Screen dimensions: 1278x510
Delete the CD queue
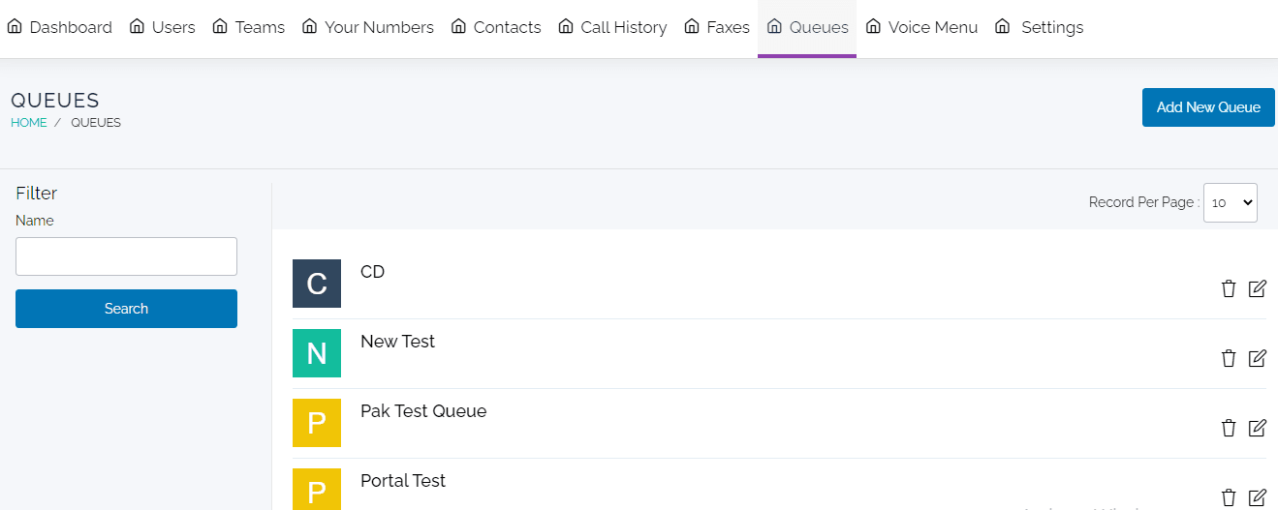(1229, 288)
